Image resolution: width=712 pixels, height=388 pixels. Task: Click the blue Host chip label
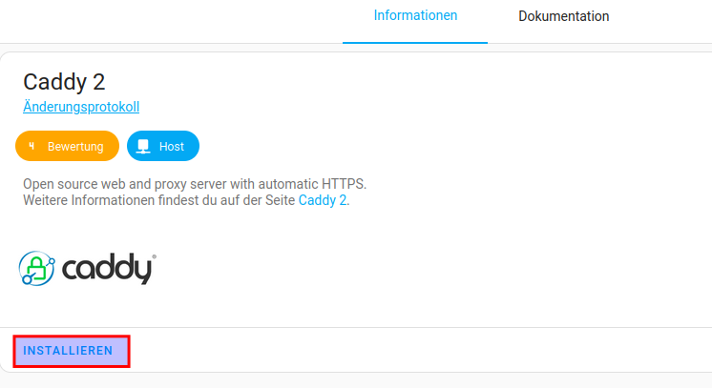(x=172, y=147)
